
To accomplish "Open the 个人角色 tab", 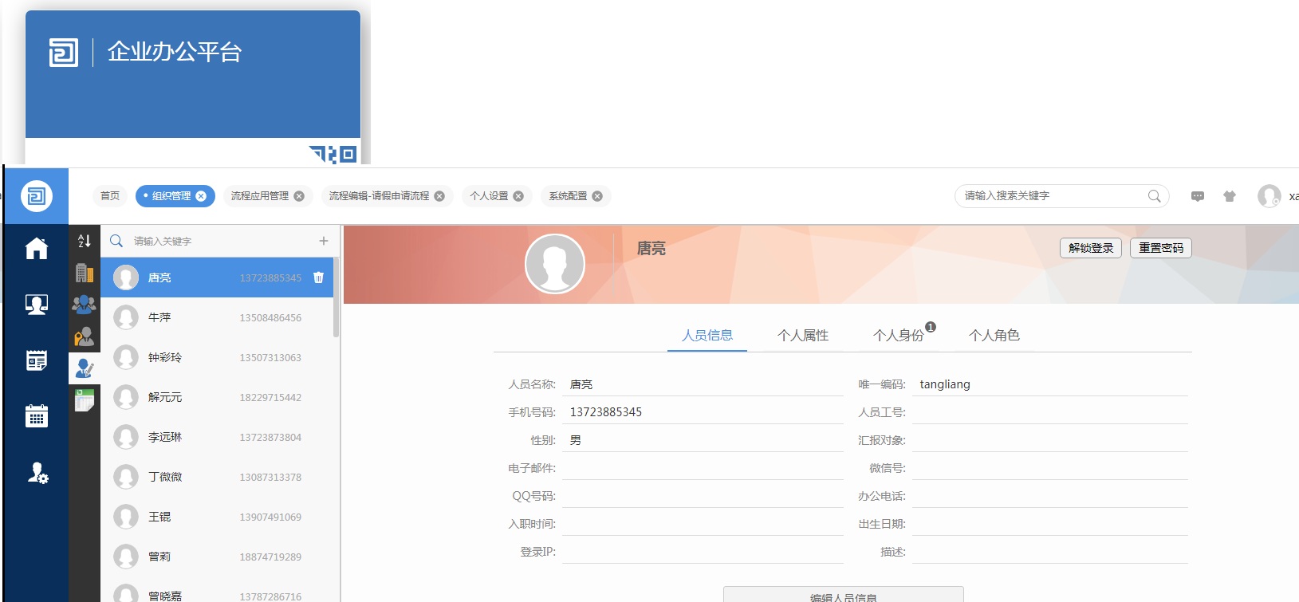I will point(994,336).
